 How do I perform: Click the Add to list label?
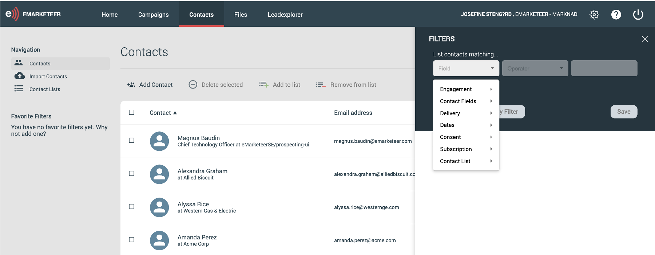click(x=286, y=85)
